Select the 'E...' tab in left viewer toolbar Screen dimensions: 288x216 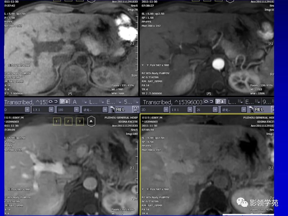[x=111, y=102]
